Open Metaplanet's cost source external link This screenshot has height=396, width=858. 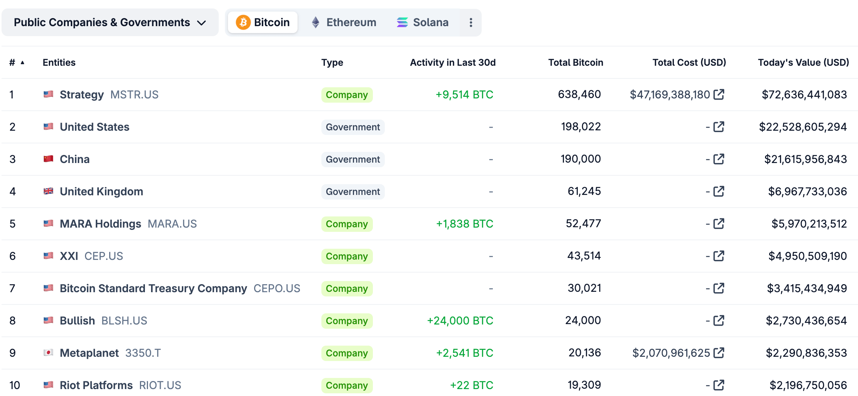(718, 352)
